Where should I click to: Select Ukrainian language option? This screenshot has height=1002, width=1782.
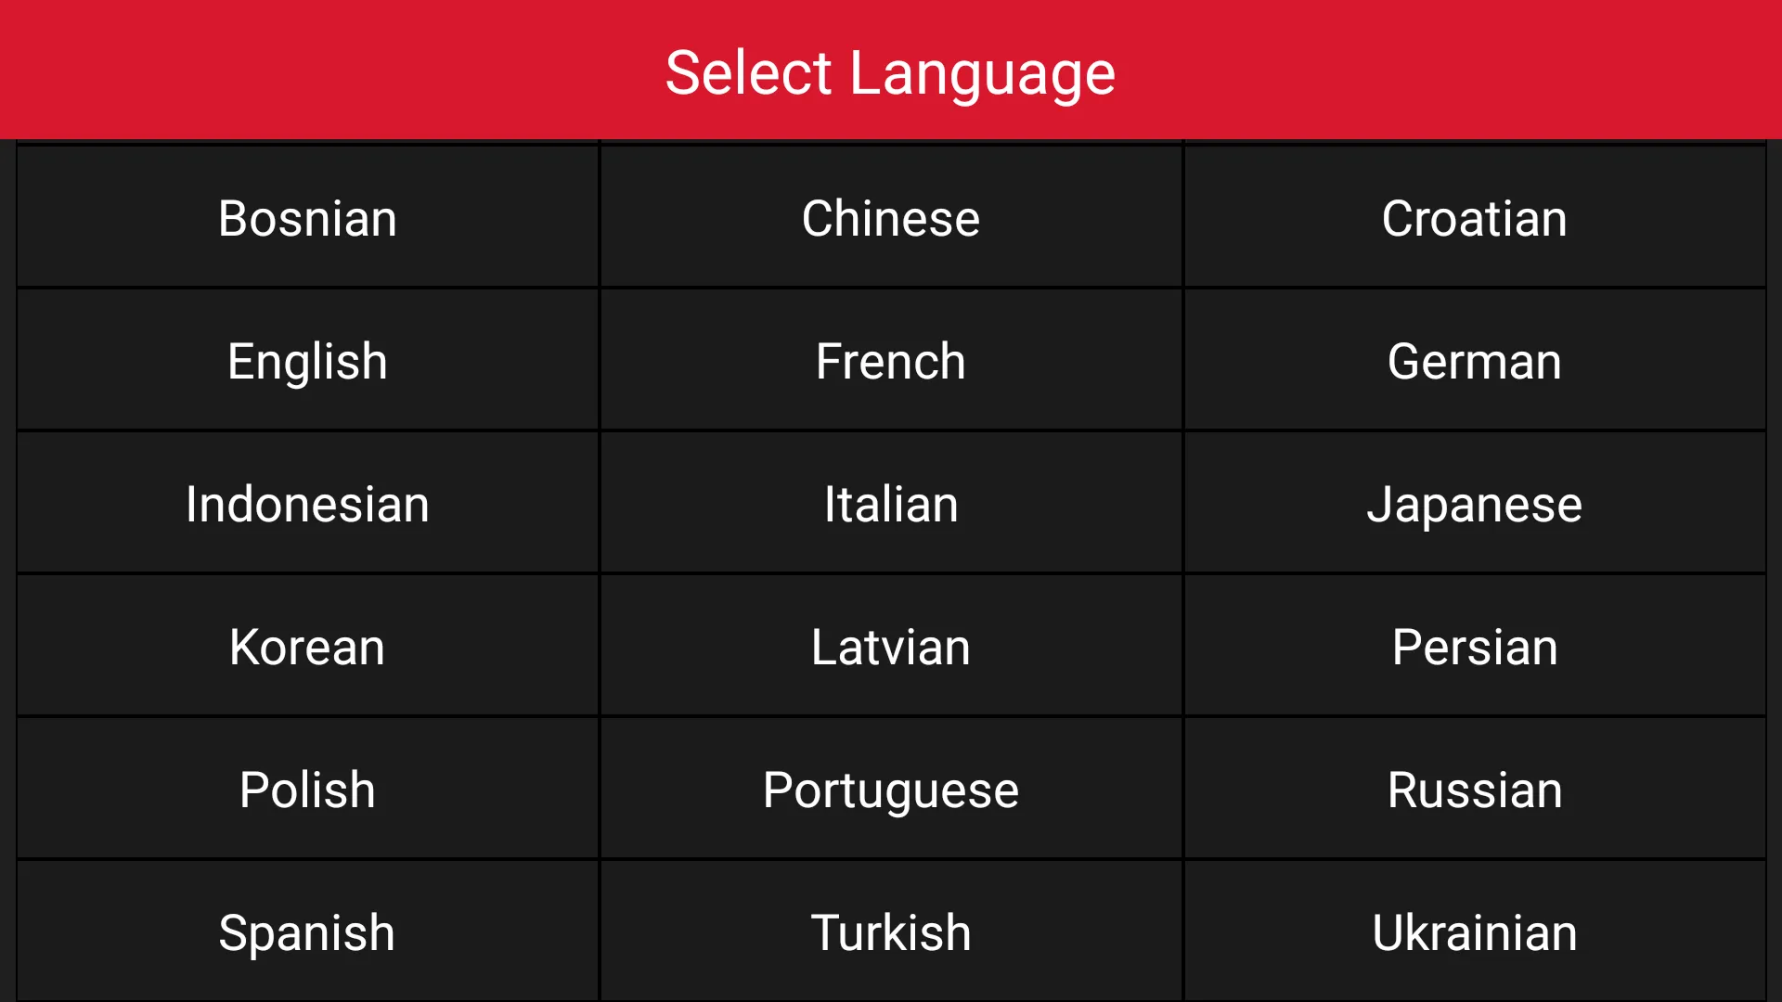click(1474, 932)
